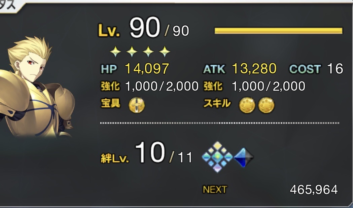353x208 pixels.
Task: Tap the rainbow diamond bond reward icon
Action: (x=217, y=157)
